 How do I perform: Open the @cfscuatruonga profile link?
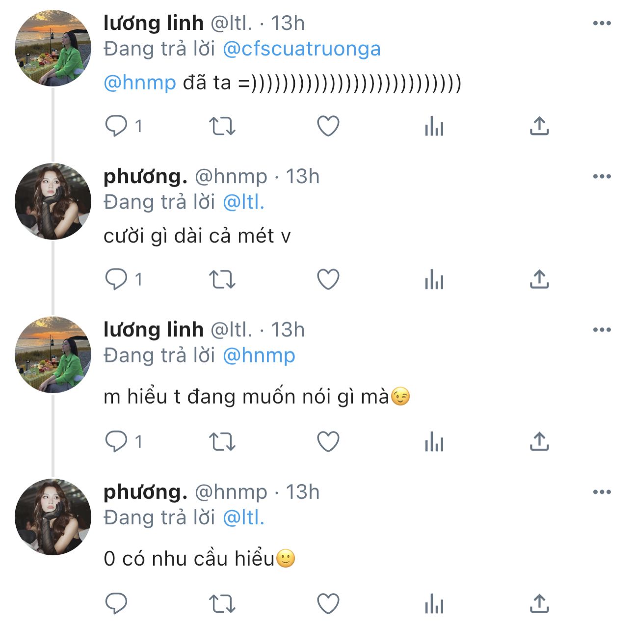301,49
